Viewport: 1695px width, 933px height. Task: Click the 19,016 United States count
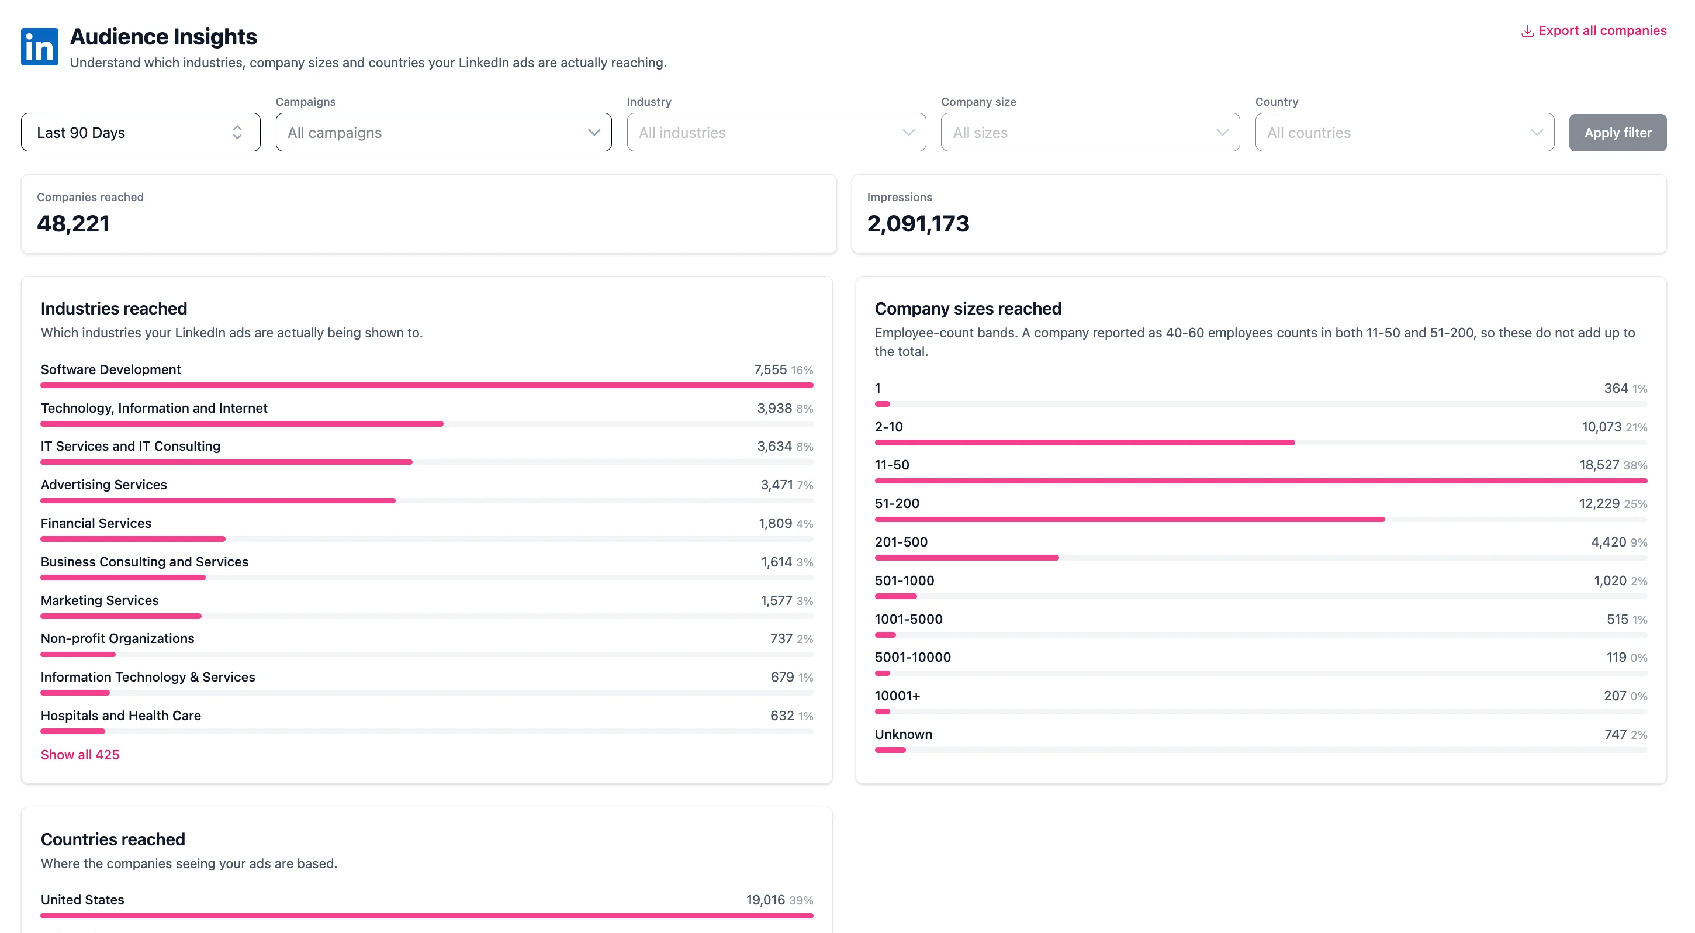click(x=765, y=900)
